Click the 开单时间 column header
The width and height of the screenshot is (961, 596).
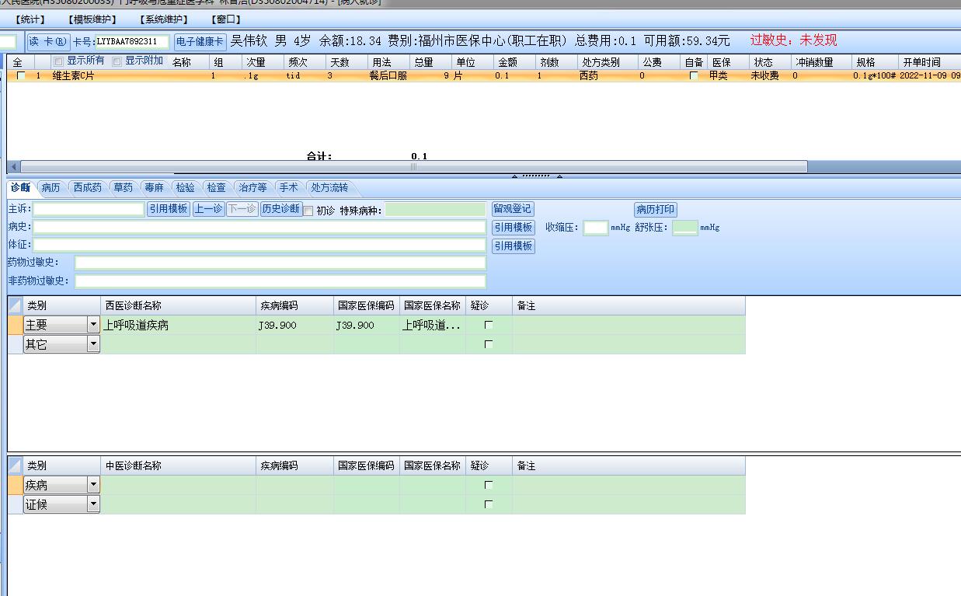(928, 62)
